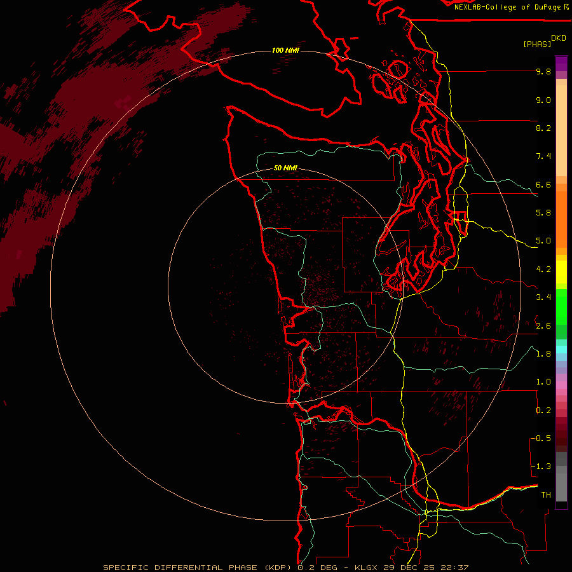
Task: Click the 5.0 colorbar value
Action: coord(543,241)
